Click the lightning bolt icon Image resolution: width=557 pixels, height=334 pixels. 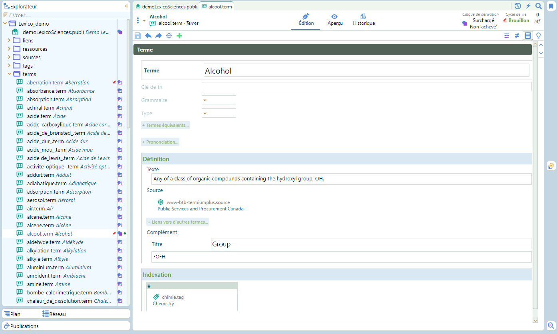528,6
